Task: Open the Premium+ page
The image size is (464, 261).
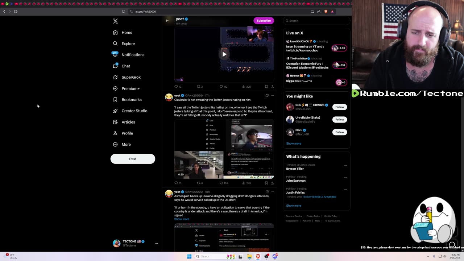Action: (126, 88)
